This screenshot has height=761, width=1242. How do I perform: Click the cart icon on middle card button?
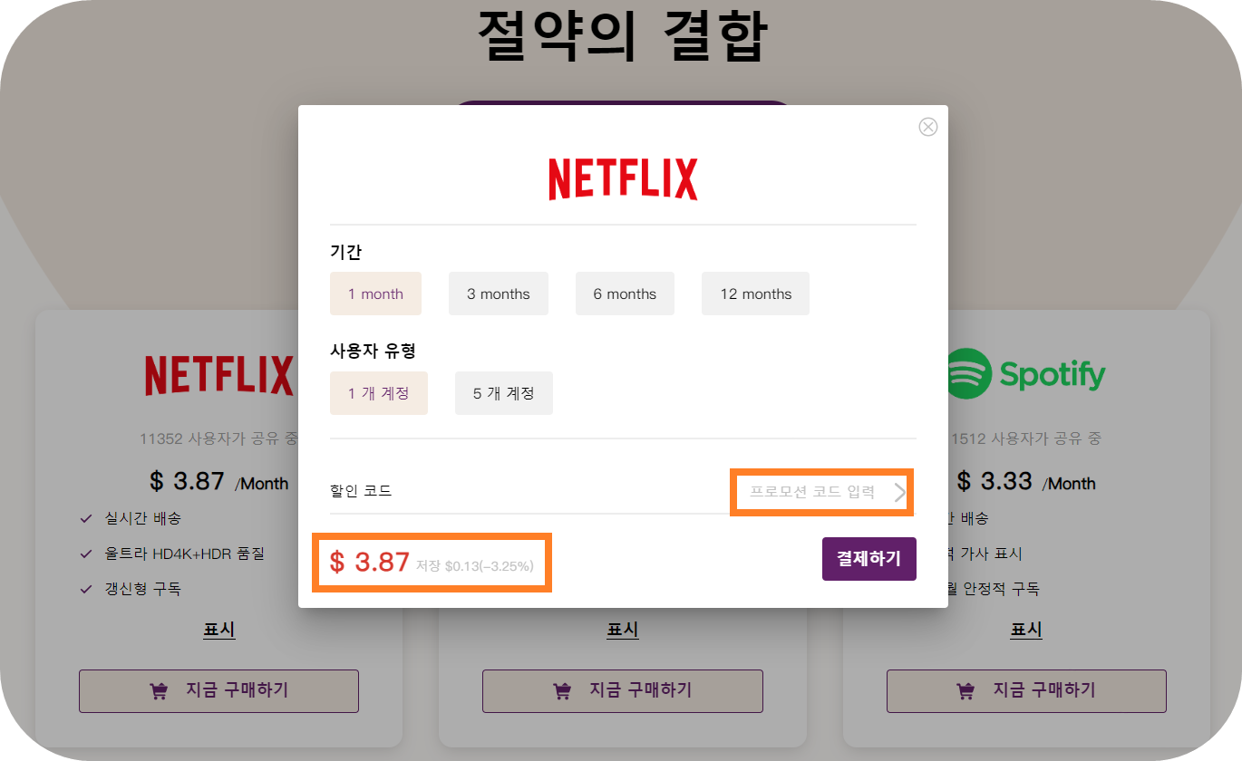coord(562,691)
